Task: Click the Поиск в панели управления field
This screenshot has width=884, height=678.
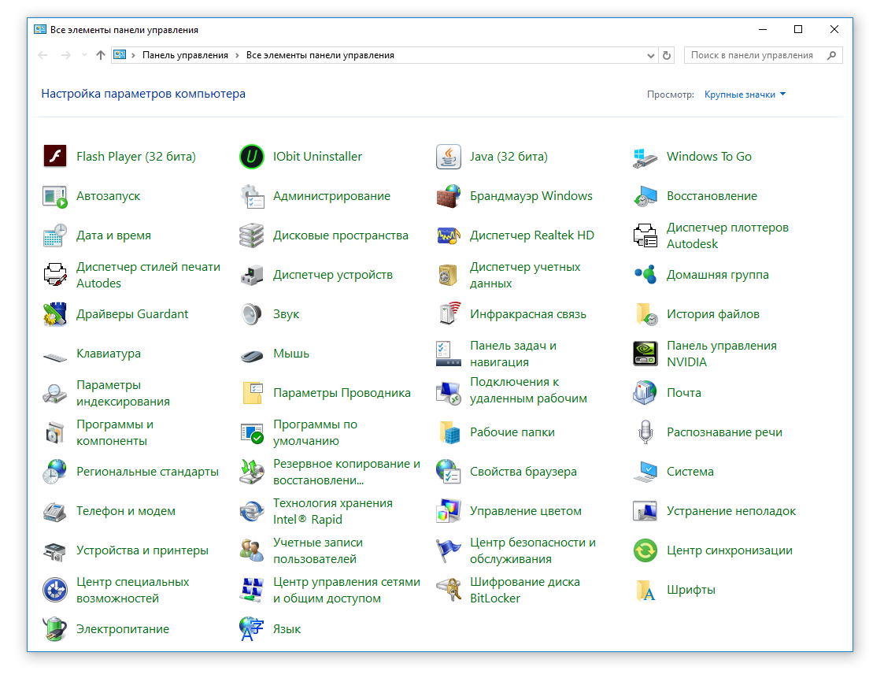Action: (x=752, y=56)
